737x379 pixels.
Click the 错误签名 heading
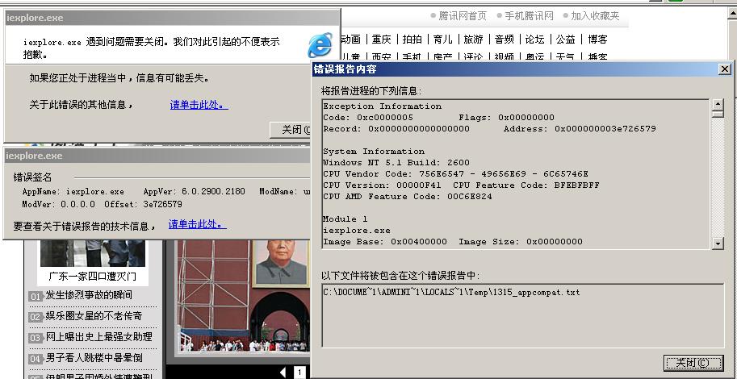32,177
